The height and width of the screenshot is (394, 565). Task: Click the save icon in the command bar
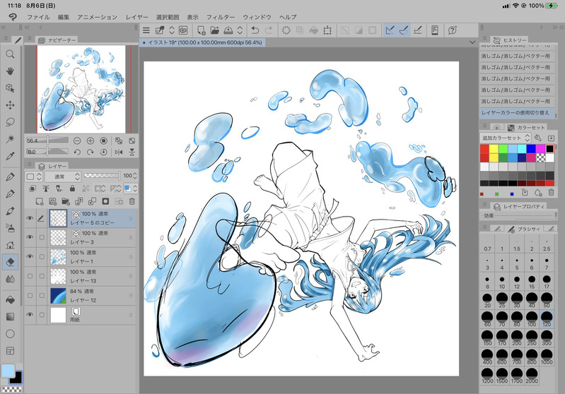click(x=228, y=30)
